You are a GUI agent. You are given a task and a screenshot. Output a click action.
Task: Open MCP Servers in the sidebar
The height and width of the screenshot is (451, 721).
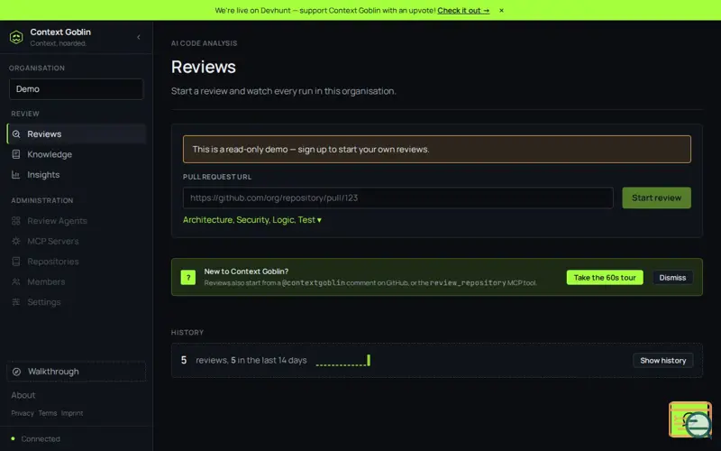[77, 241]
